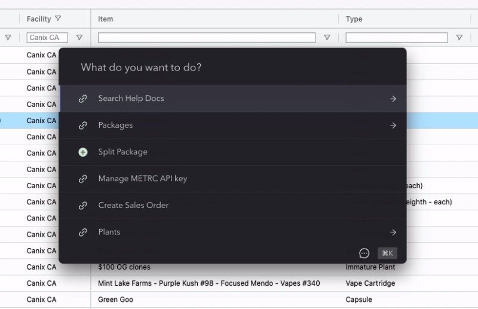The height and width of the screenshot is (309, 478).
Task: Open filter options for the Item column
Action: [x=327, y=38]
